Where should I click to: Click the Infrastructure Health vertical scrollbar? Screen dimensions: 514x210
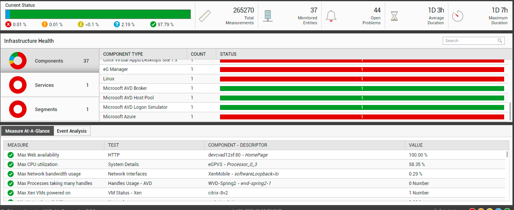(510, 111)
